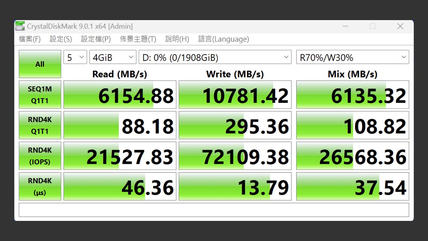Open the 設定(S) menu
Viewport: 428px width, 241px height.
(x=61, y=39)
